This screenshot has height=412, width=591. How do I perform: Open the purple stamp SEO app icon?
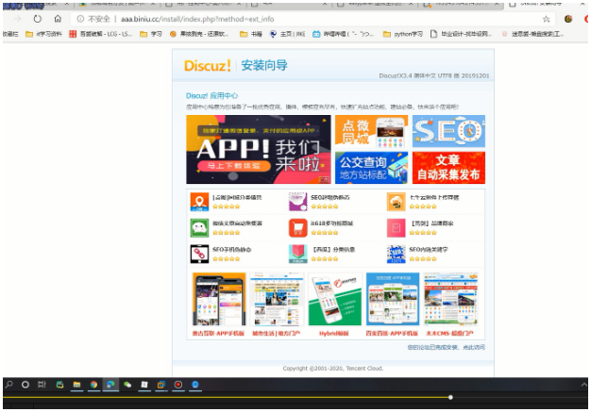click(x=297, y=202)
